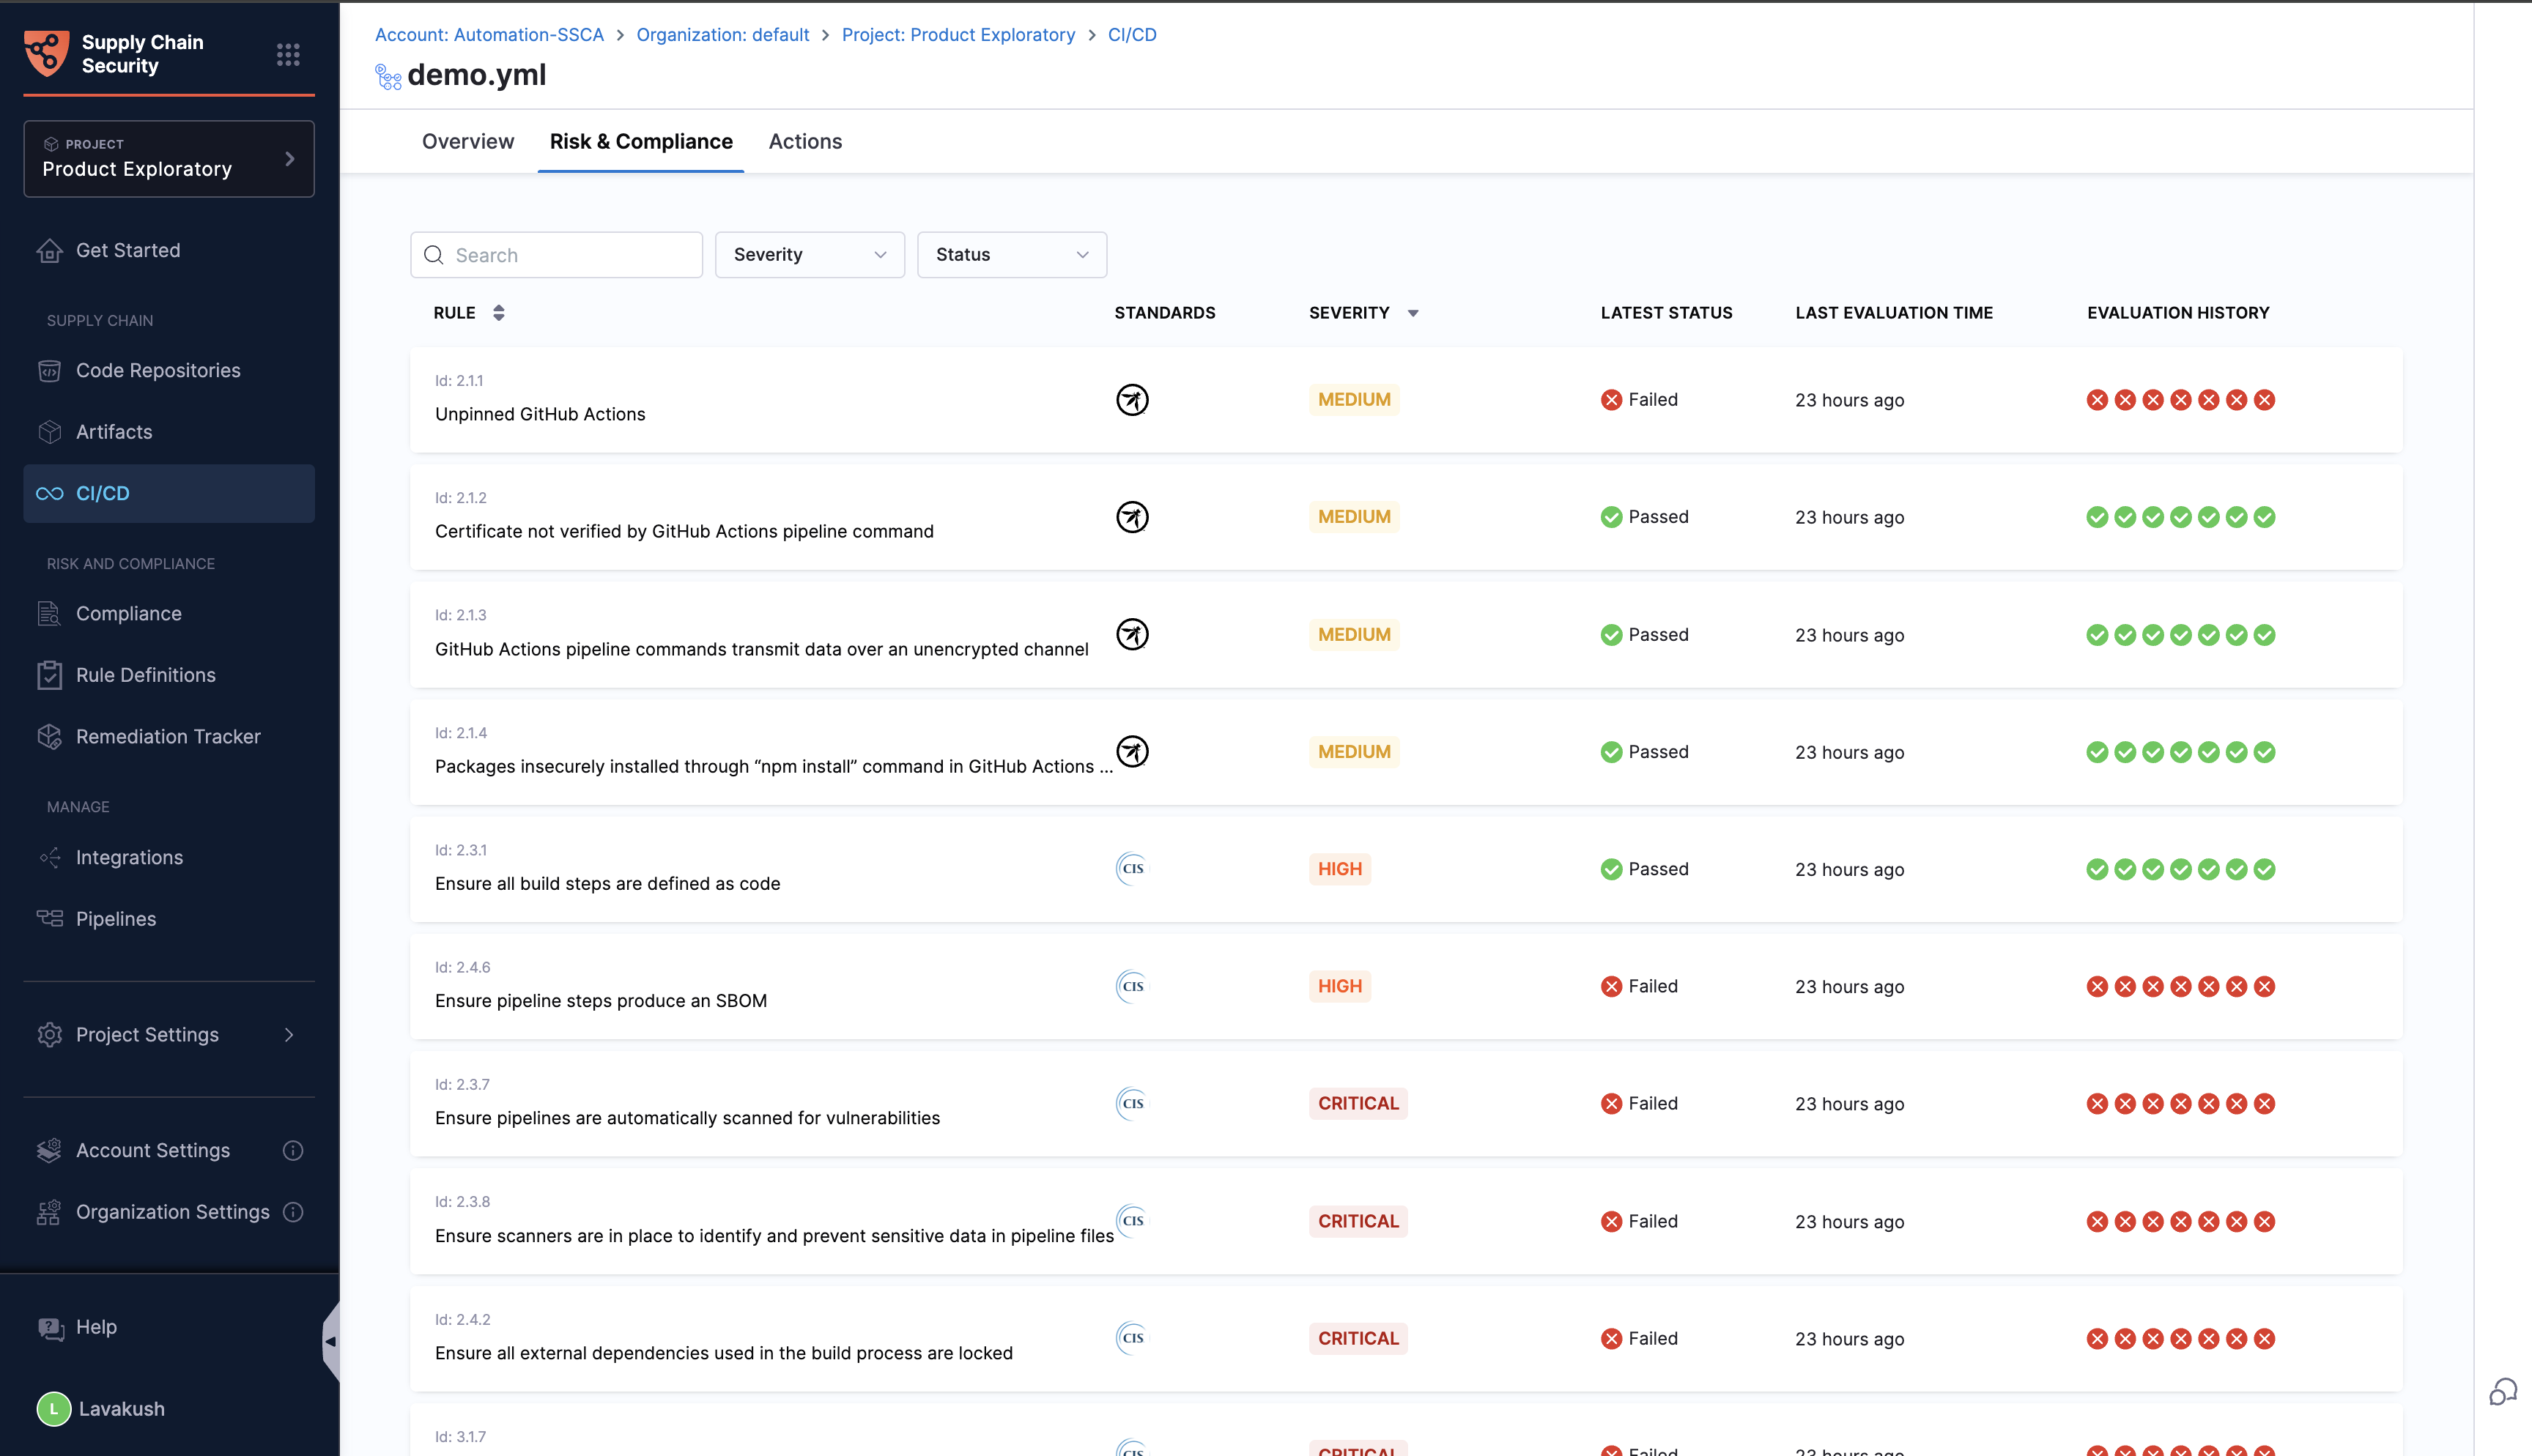Click the CIS icon for rule 2.4.6

pyautogui.click(x=1131, y=986)
